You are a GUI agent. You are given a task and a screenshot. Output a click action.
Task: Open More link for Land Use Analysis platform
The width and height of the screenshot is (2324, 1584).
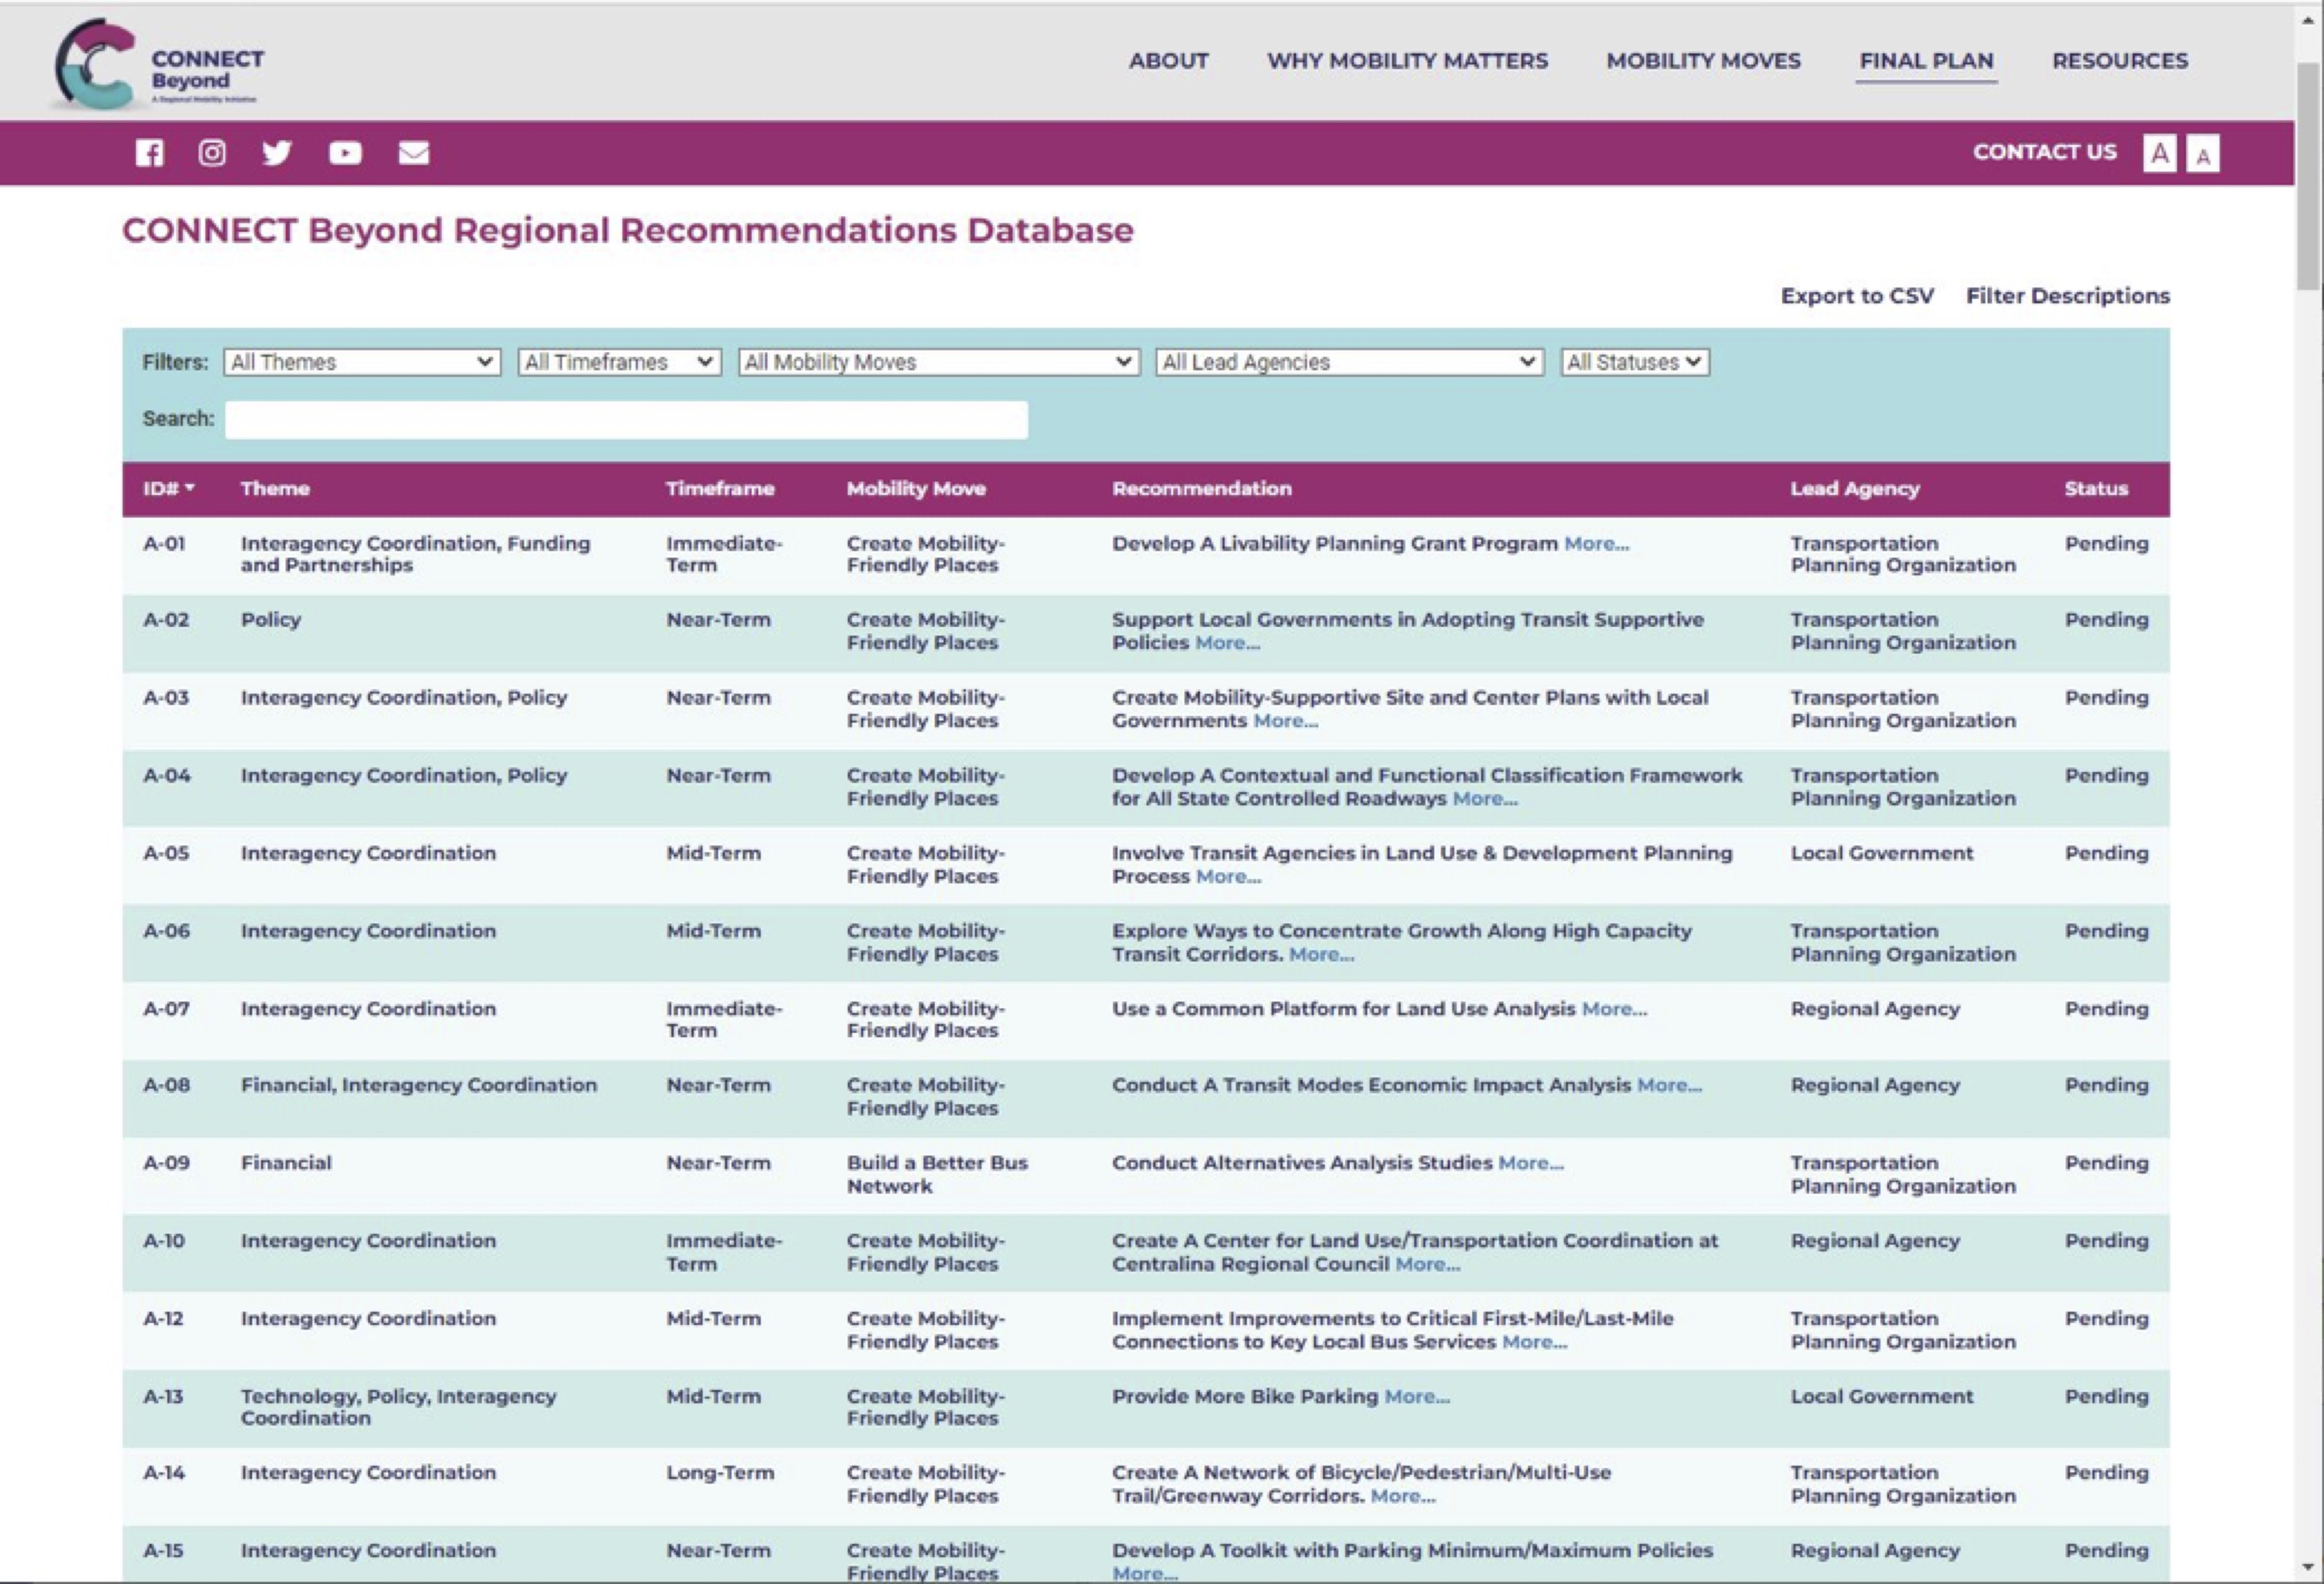click(x=1614, y=1009)
